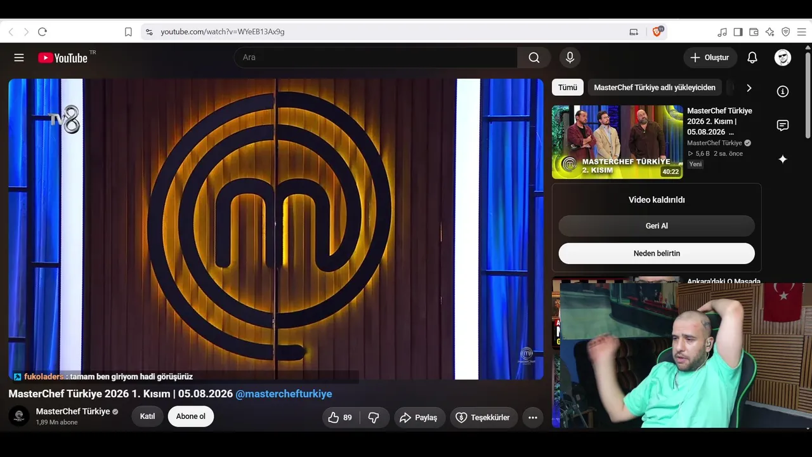Go back using the browser back arrow
Viewport: 812px width, 457px height.
point(11,32)
